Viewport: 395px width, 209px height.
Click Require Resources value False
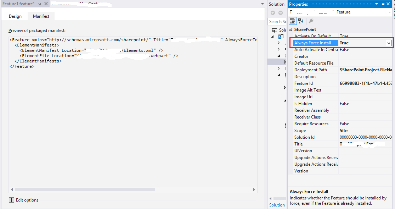coord(344,124)
